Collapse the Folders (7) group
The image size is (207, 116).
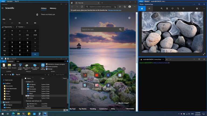pyautogui.click(x=25, y=82)
